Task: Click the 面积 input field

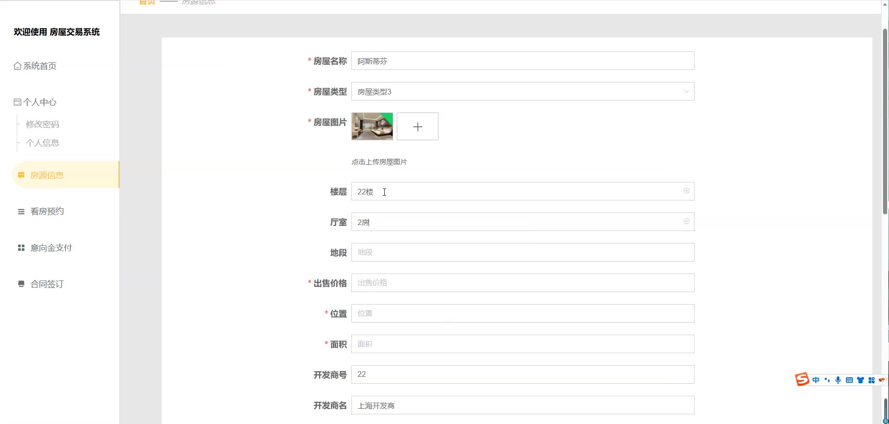Action: coord(523,344)
